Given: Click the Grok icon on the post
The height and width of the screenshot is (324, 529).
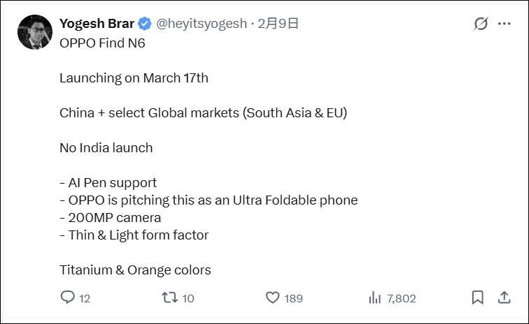Looking at the screenshot, I should [x=481, y=24].
